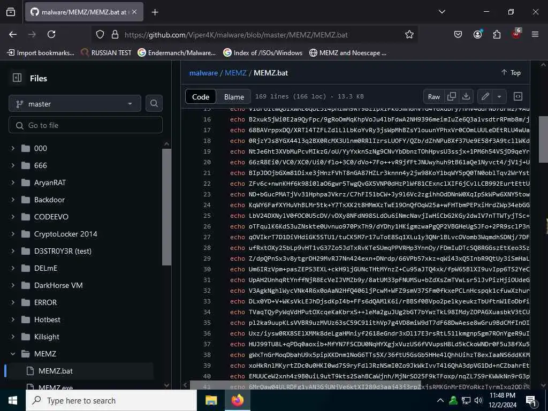Open the Firefox hamburger menu
Screen dimensions: 548x411
535,34
